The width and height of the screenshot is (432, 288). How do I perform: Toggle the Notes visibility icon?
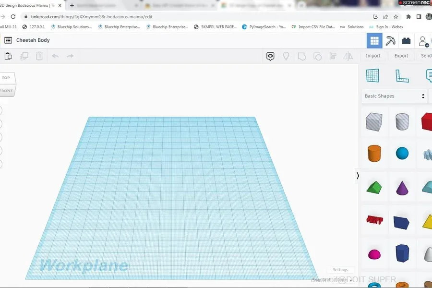(x=270, y=56)
